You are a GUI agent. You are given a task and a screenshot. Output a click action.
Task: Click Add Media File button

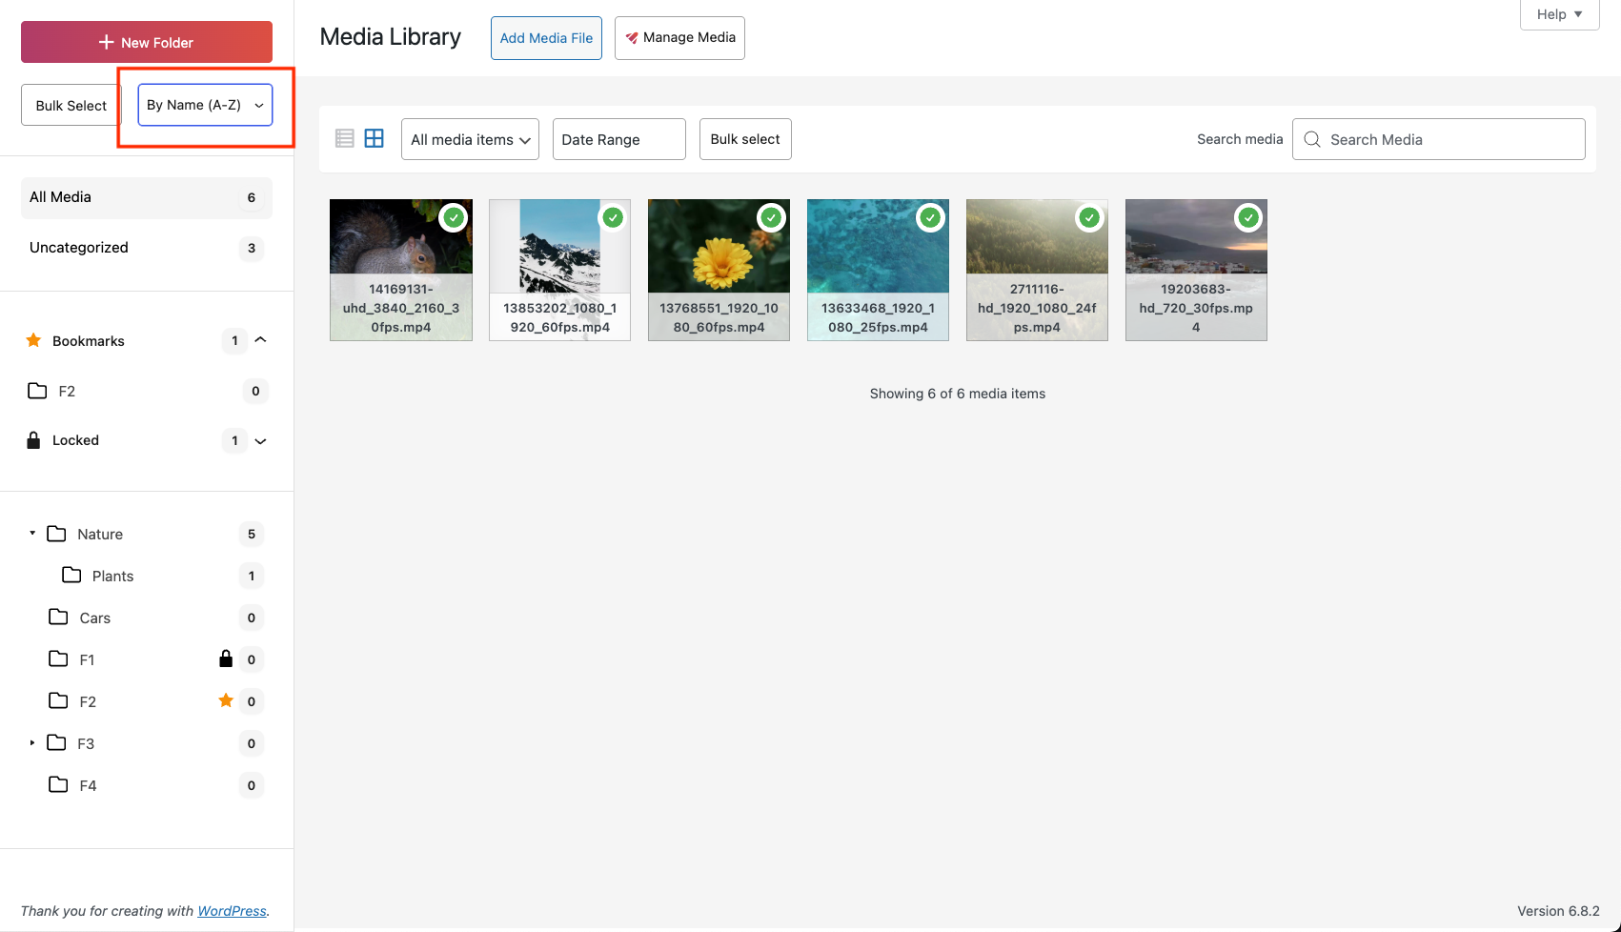tap(546, 38)
